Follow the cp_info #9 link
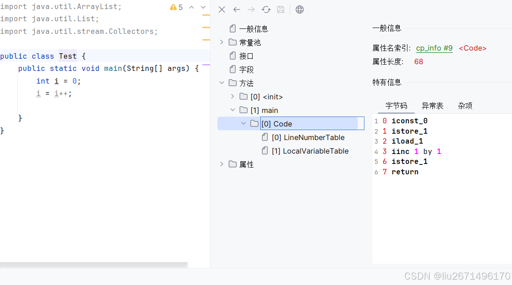 (x=434, y=48)
